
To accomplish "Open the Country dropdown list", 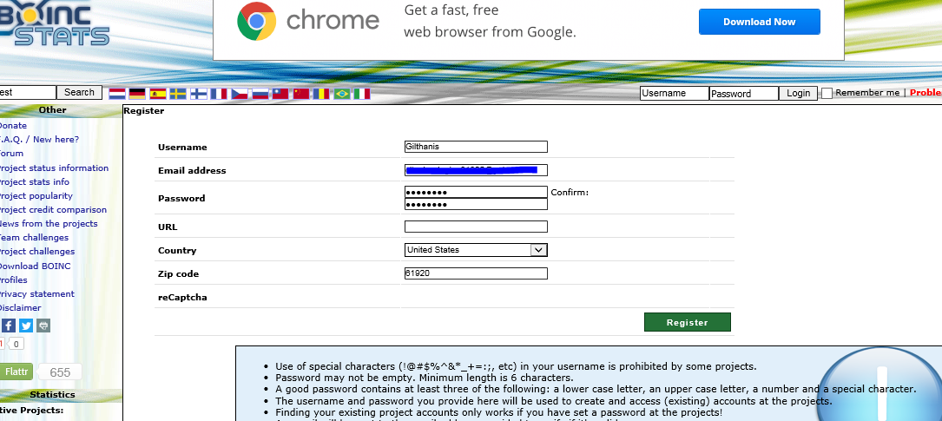I will tap(476, 250).
